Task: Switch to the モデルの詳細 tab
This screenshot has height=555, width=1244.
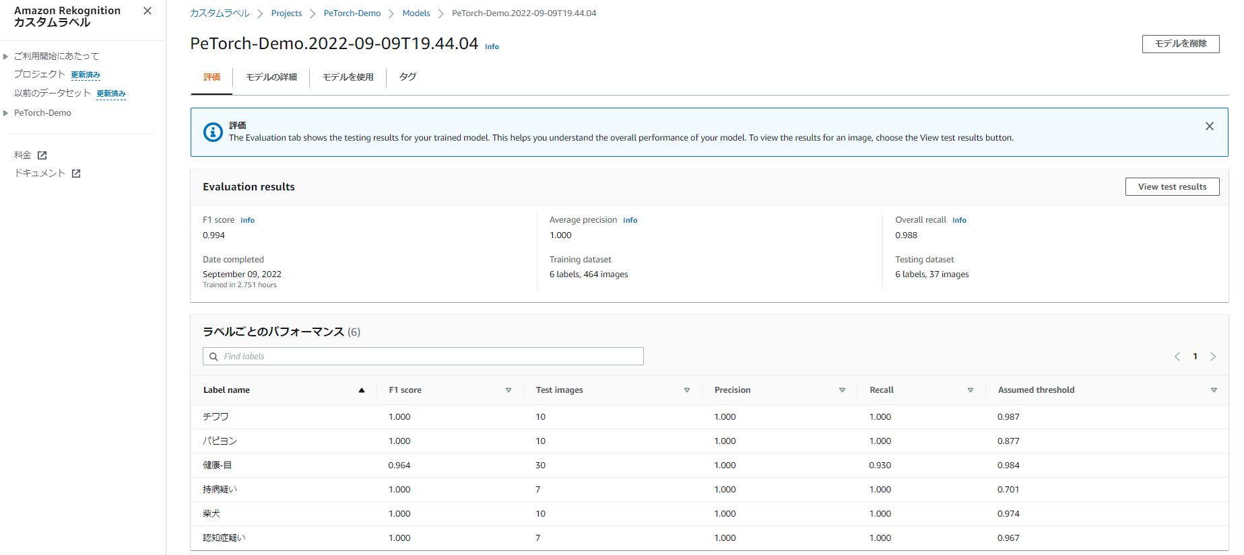Action: 271,77
